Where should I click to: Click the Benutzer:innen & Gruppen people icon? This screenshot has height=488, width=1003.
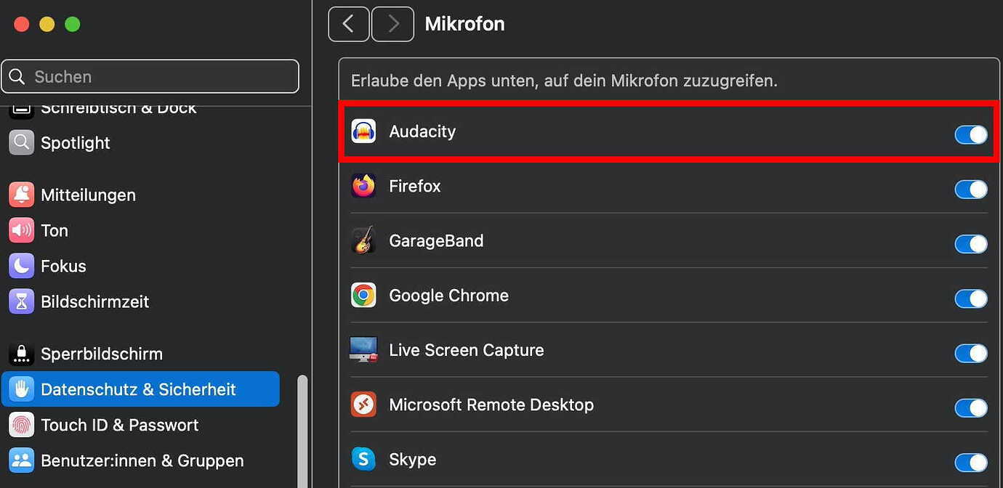point(22,460)
